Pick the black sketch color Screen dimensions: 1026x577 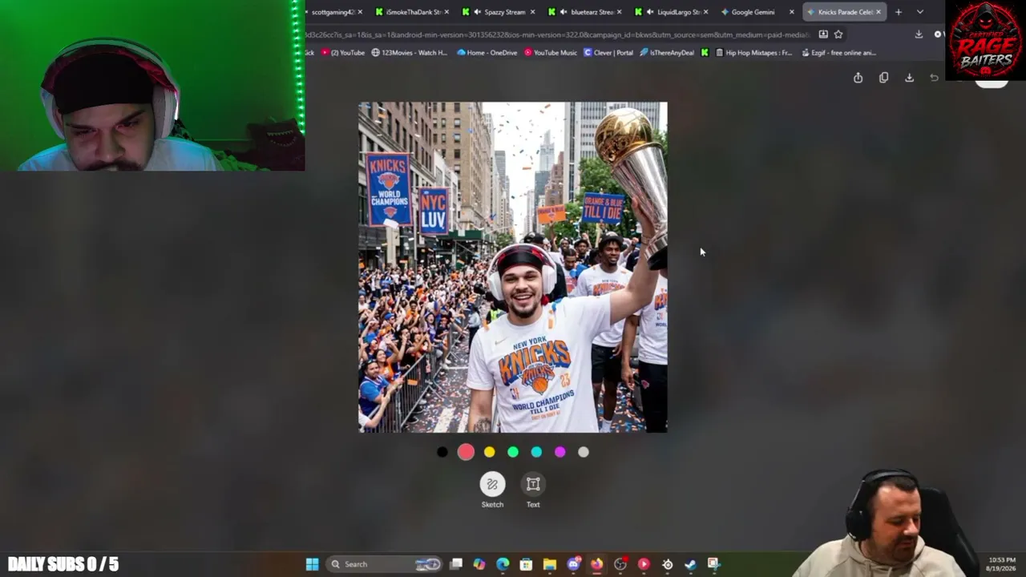point(442,452)
